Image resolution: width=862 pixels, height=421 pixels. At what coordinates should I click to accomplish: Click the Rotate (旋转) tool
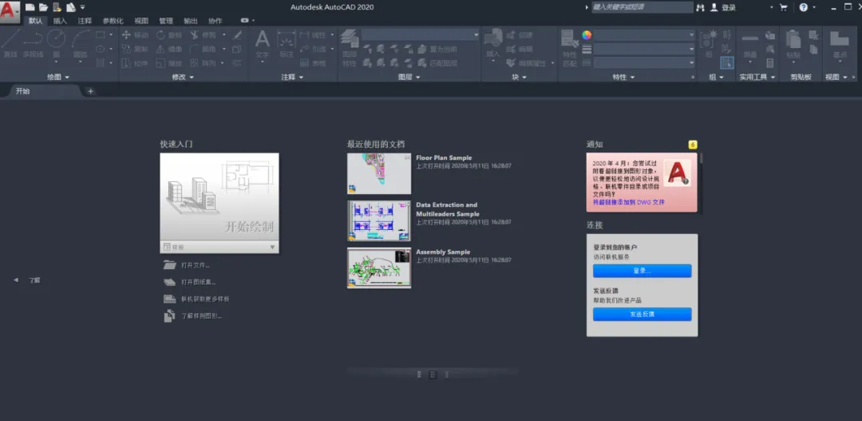168,34
